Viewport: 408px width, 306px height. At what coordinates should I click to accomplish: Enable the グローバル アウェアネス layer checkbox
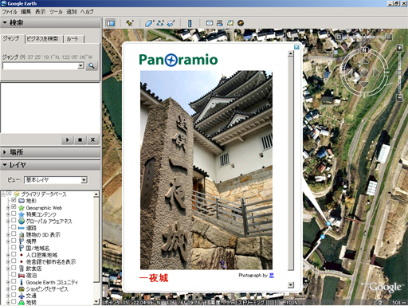[x=14, y=221]
